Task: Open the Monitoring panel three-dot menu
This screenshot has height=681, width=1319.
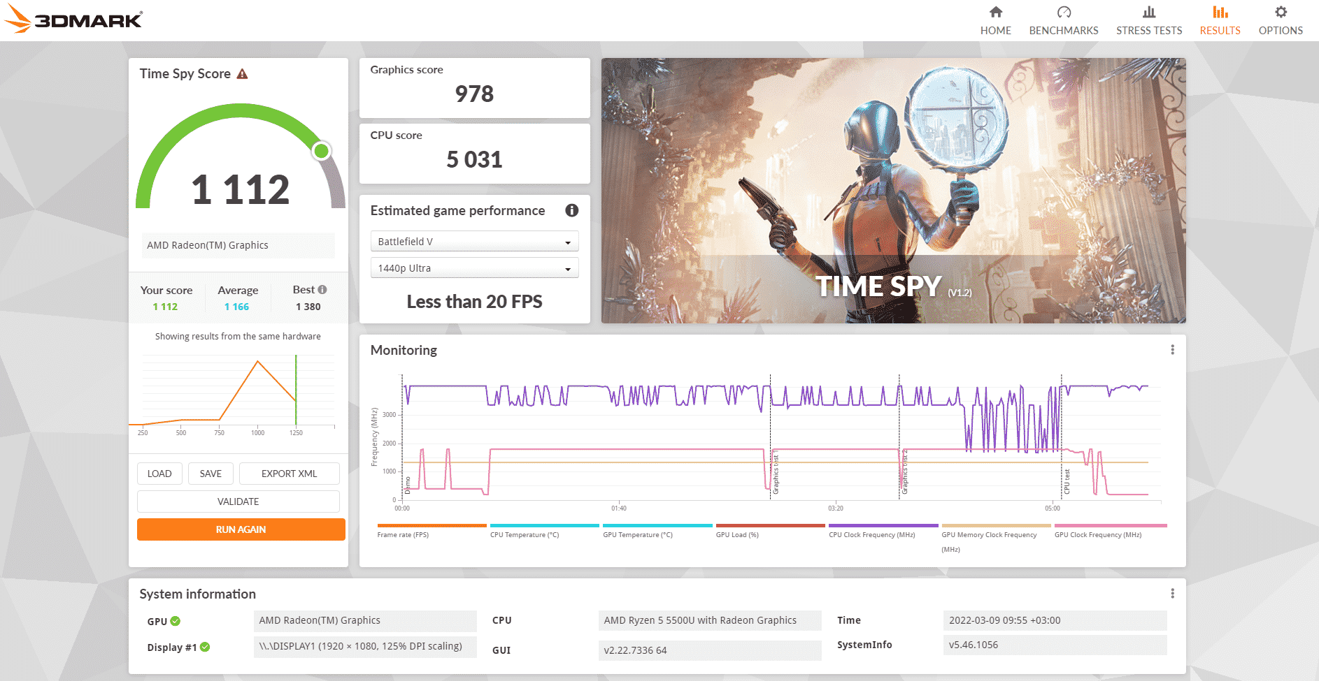Action: (x=1172, y=350)
